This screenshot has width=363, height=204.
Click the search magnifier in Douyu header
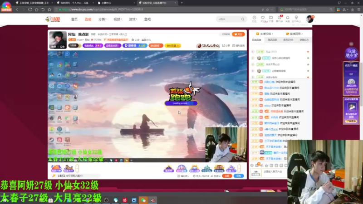[x=243, y=19]
